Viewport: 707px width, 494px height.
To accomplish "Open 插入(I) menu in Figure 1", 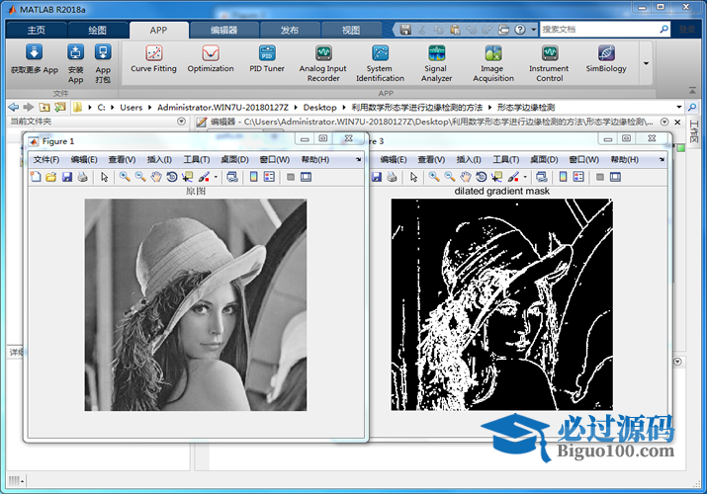I will (159, 159).
